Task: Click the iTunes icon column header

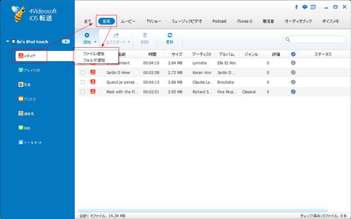Action: 293,54
